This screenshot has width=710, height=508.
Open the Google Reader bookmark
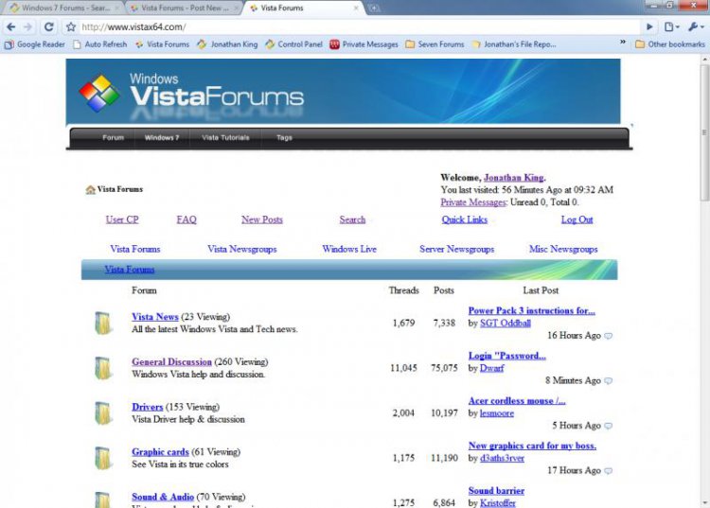[x=35, y=44]
